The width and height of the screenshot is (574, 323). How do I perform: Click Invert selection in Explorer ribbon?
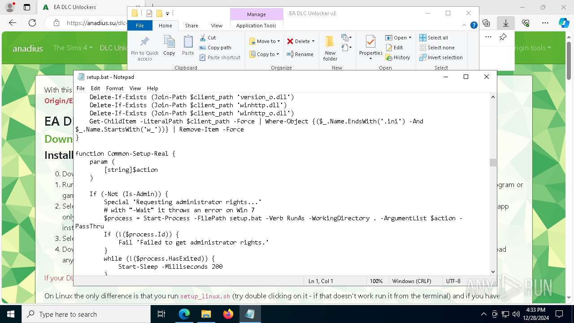[441, 57]
